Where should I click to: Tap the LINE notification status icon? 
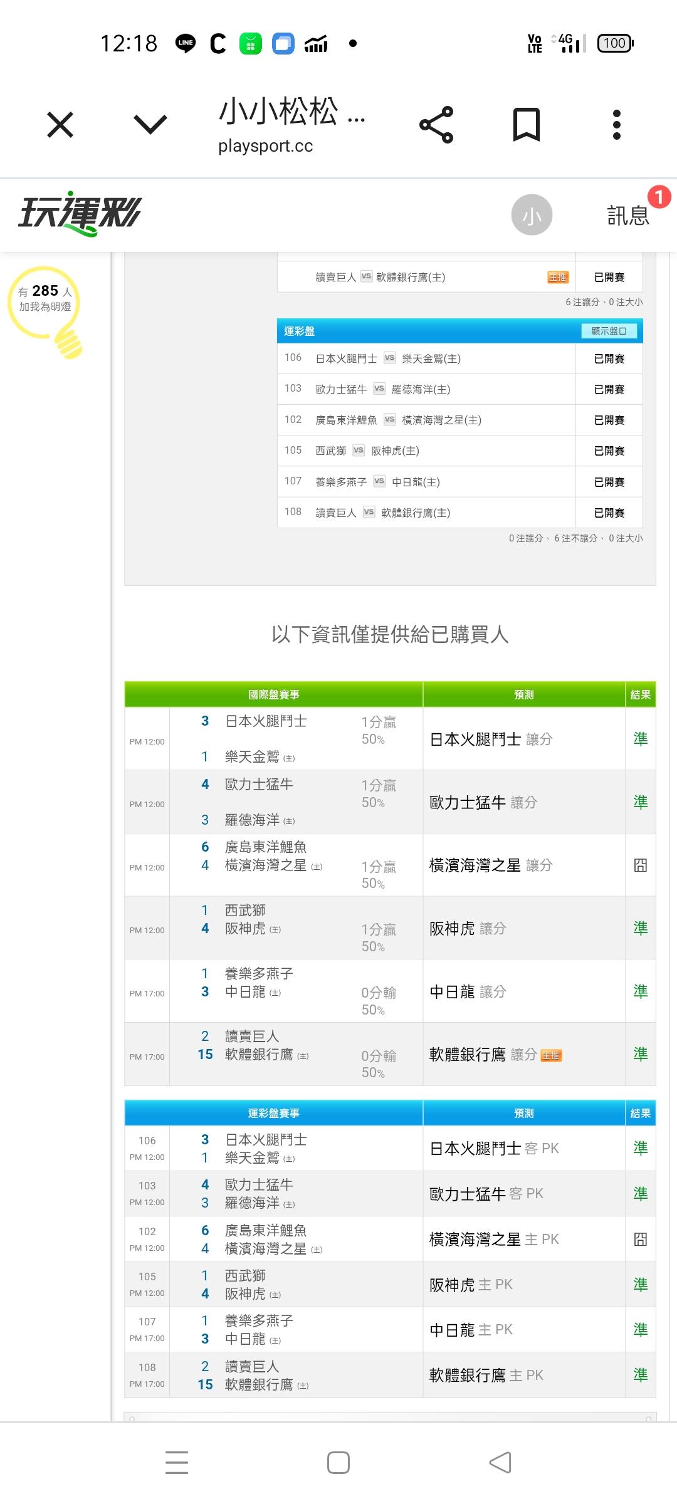(x=186, y=43)
